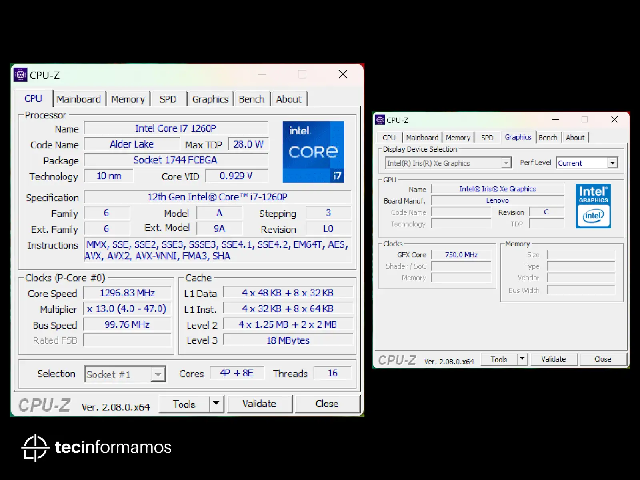The width and height of the screenshot is (640, 480).
Task: Select the CPU tab in the small Graphics window
Action: 389,138
